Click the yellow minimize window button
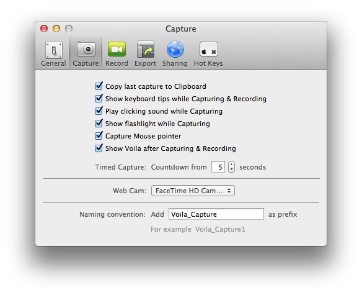The height and width of the screenshot is (295, 362). (56, 29)
